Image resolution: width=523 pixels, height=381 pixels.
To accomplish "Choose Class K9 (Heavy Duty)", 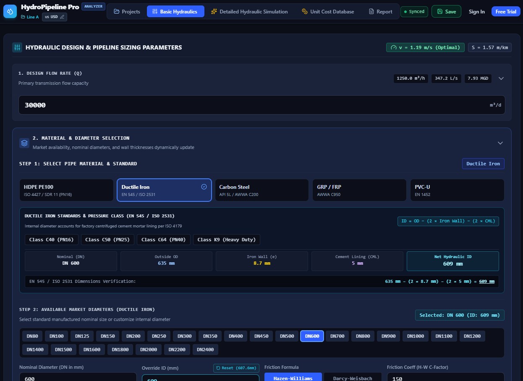I will 227,240.
